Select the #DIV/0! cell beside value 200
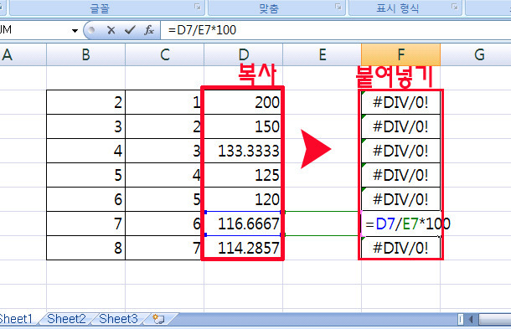Image resolution: width=511 pixels, height=329 pixels. [x=401, y=102]
